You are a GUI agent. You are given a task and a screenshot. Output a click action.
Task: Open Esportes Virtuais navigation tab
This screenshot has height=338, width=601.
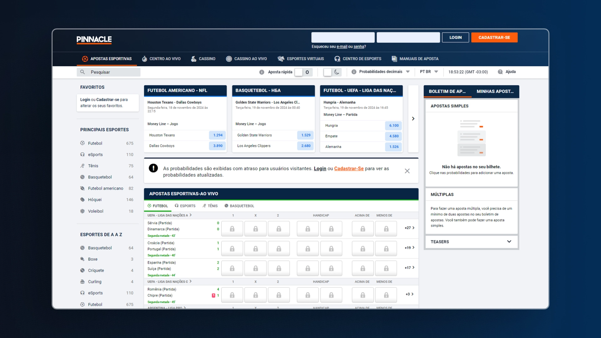pyautogui.click(x=301, y=59)
